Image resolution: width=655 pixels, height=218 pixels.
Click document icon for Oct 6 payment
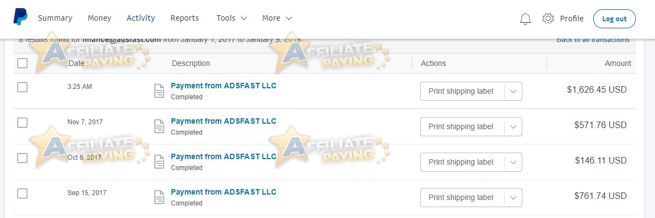coord(159,162)
